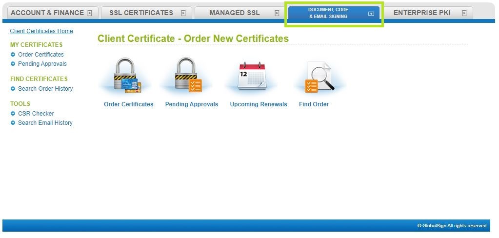Click the page title Client Certificate - Order New Certificates
This screenshot has height=238, width=499.
pyautogui.click(x=193, y=39)
